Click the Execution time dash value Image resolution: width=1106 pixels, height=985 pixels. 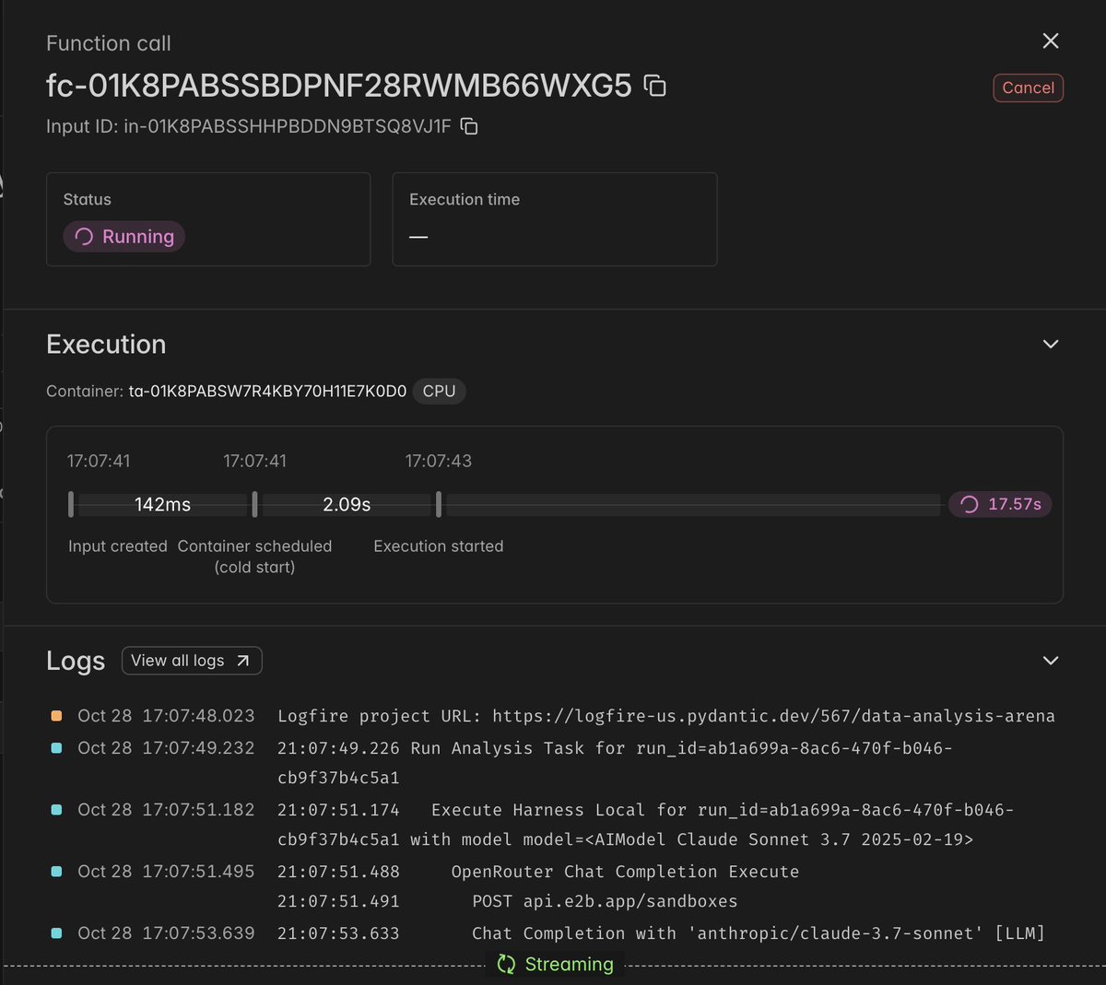point(418,237)
